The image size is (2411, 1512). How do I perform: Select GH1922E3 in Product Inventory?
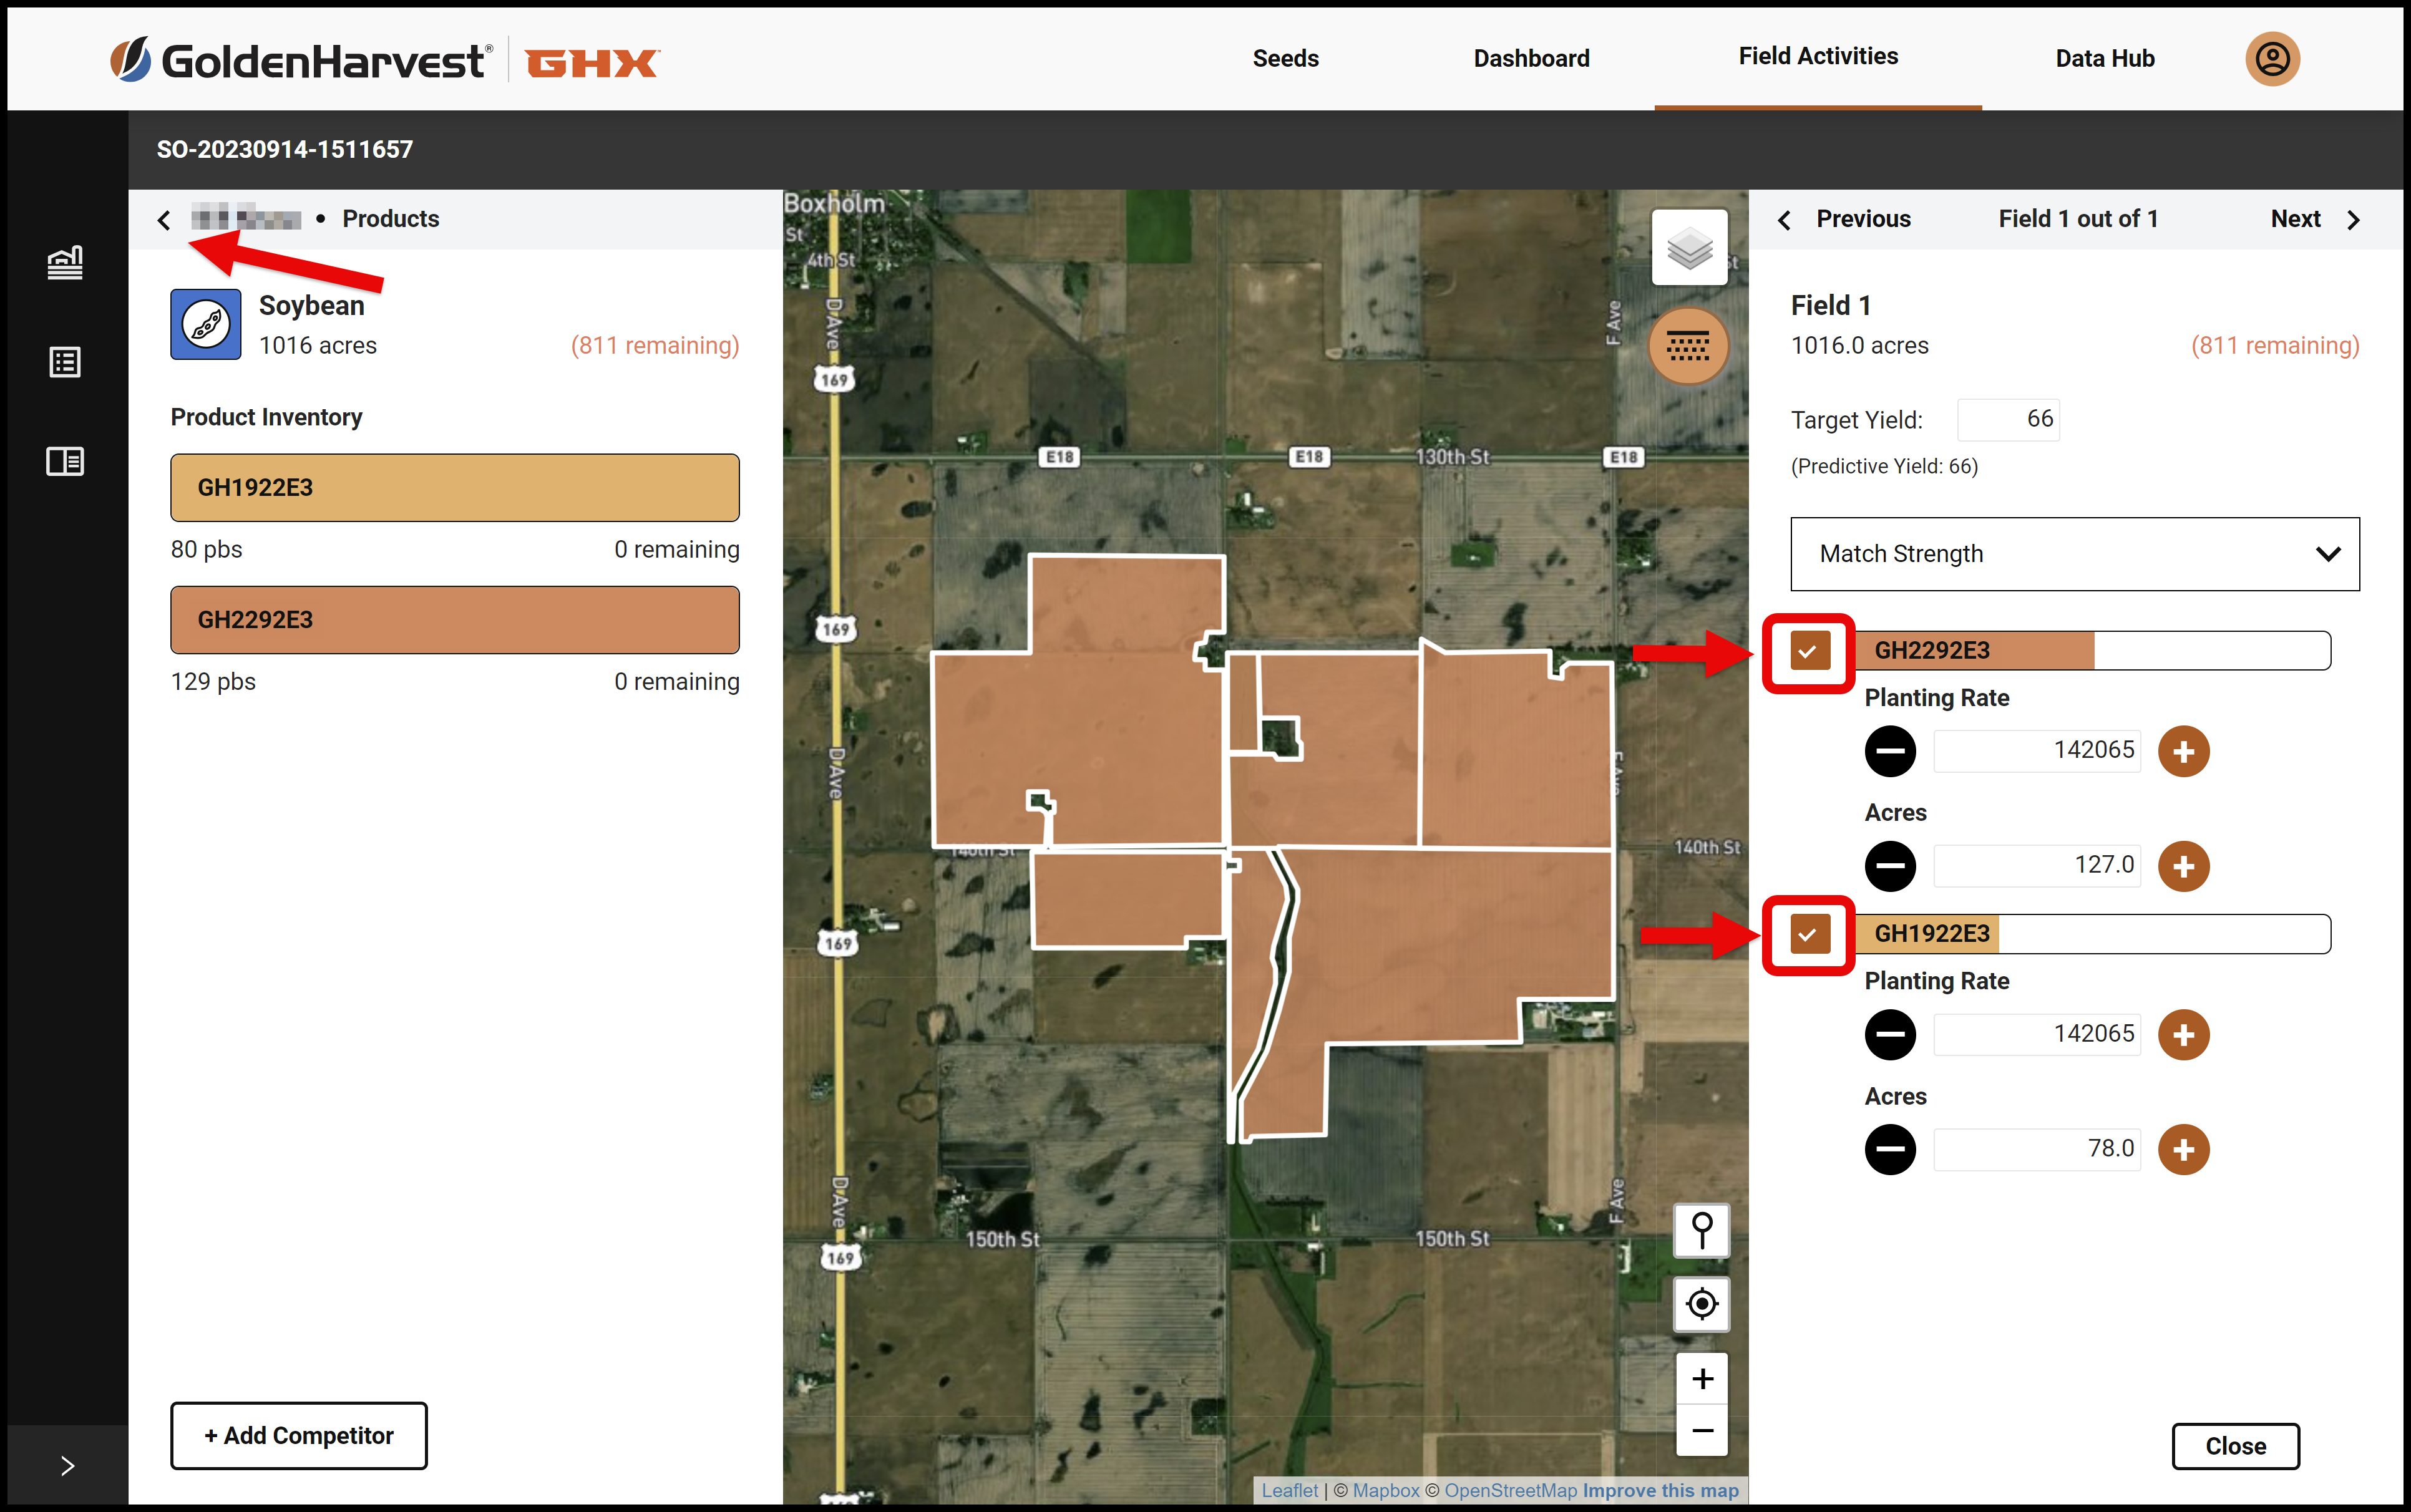coord(455,488)
